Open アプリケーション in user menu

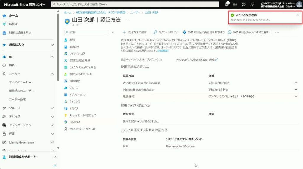[77, 95]
